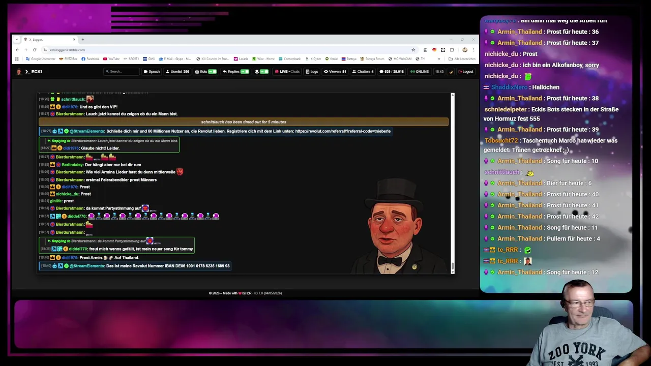Screen dimensions: 651x366
Task: Click the revolut.com referral link in chat
Action: pyautogui.click(x=343, y=131)
